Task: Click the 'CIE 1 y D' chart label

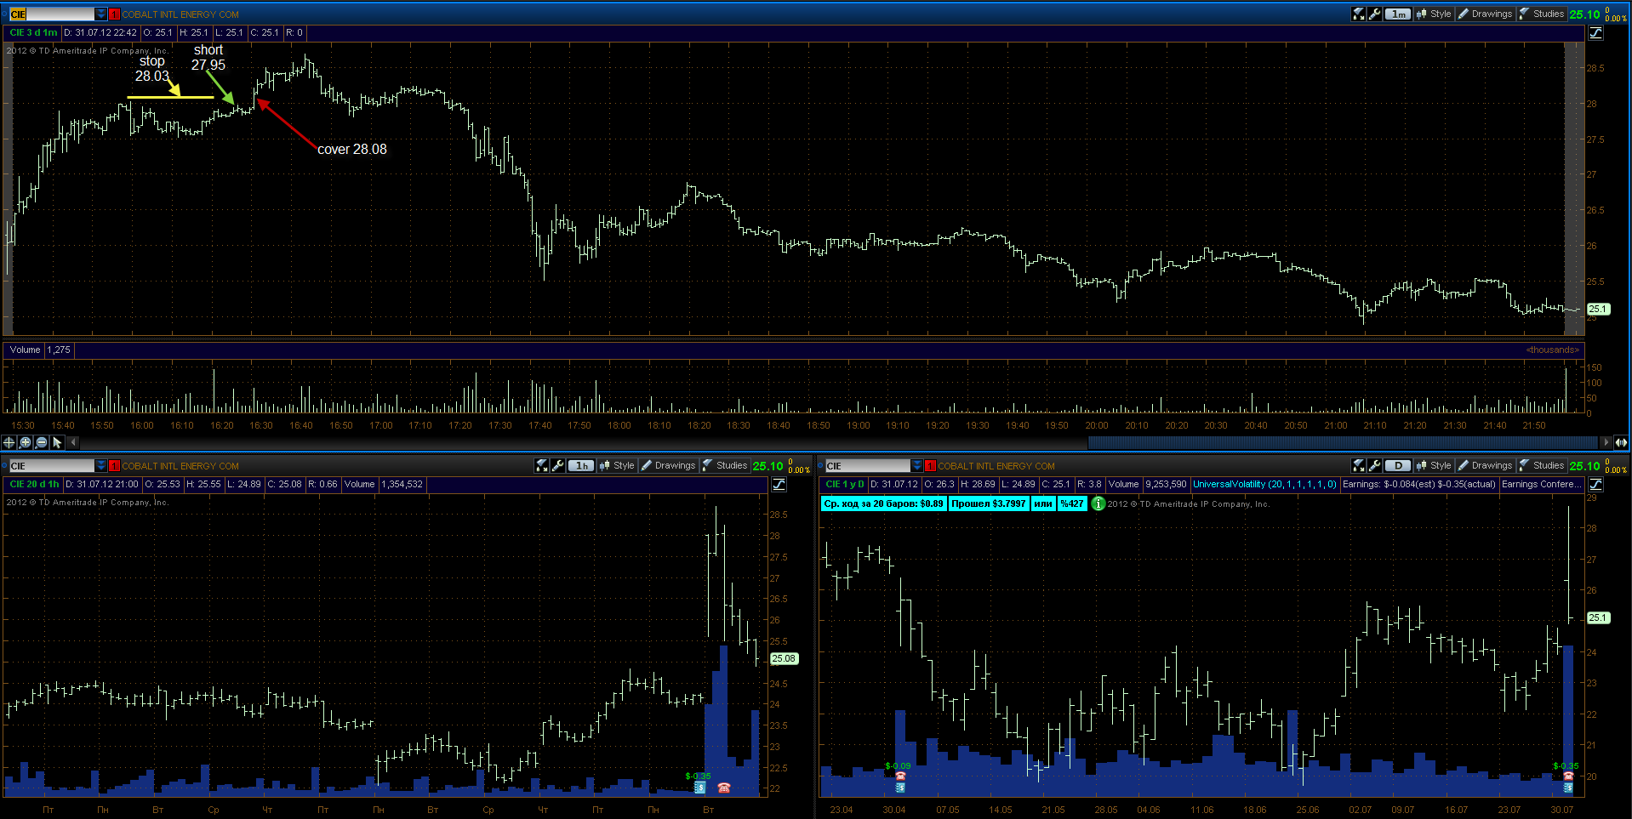Action: pos(845,484)
